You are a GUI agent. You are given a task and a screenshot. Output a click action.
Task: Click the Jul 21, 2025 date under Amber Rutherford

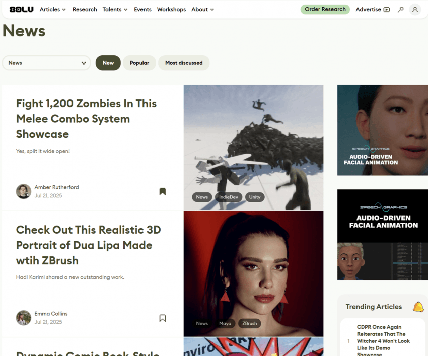(48, 196)
